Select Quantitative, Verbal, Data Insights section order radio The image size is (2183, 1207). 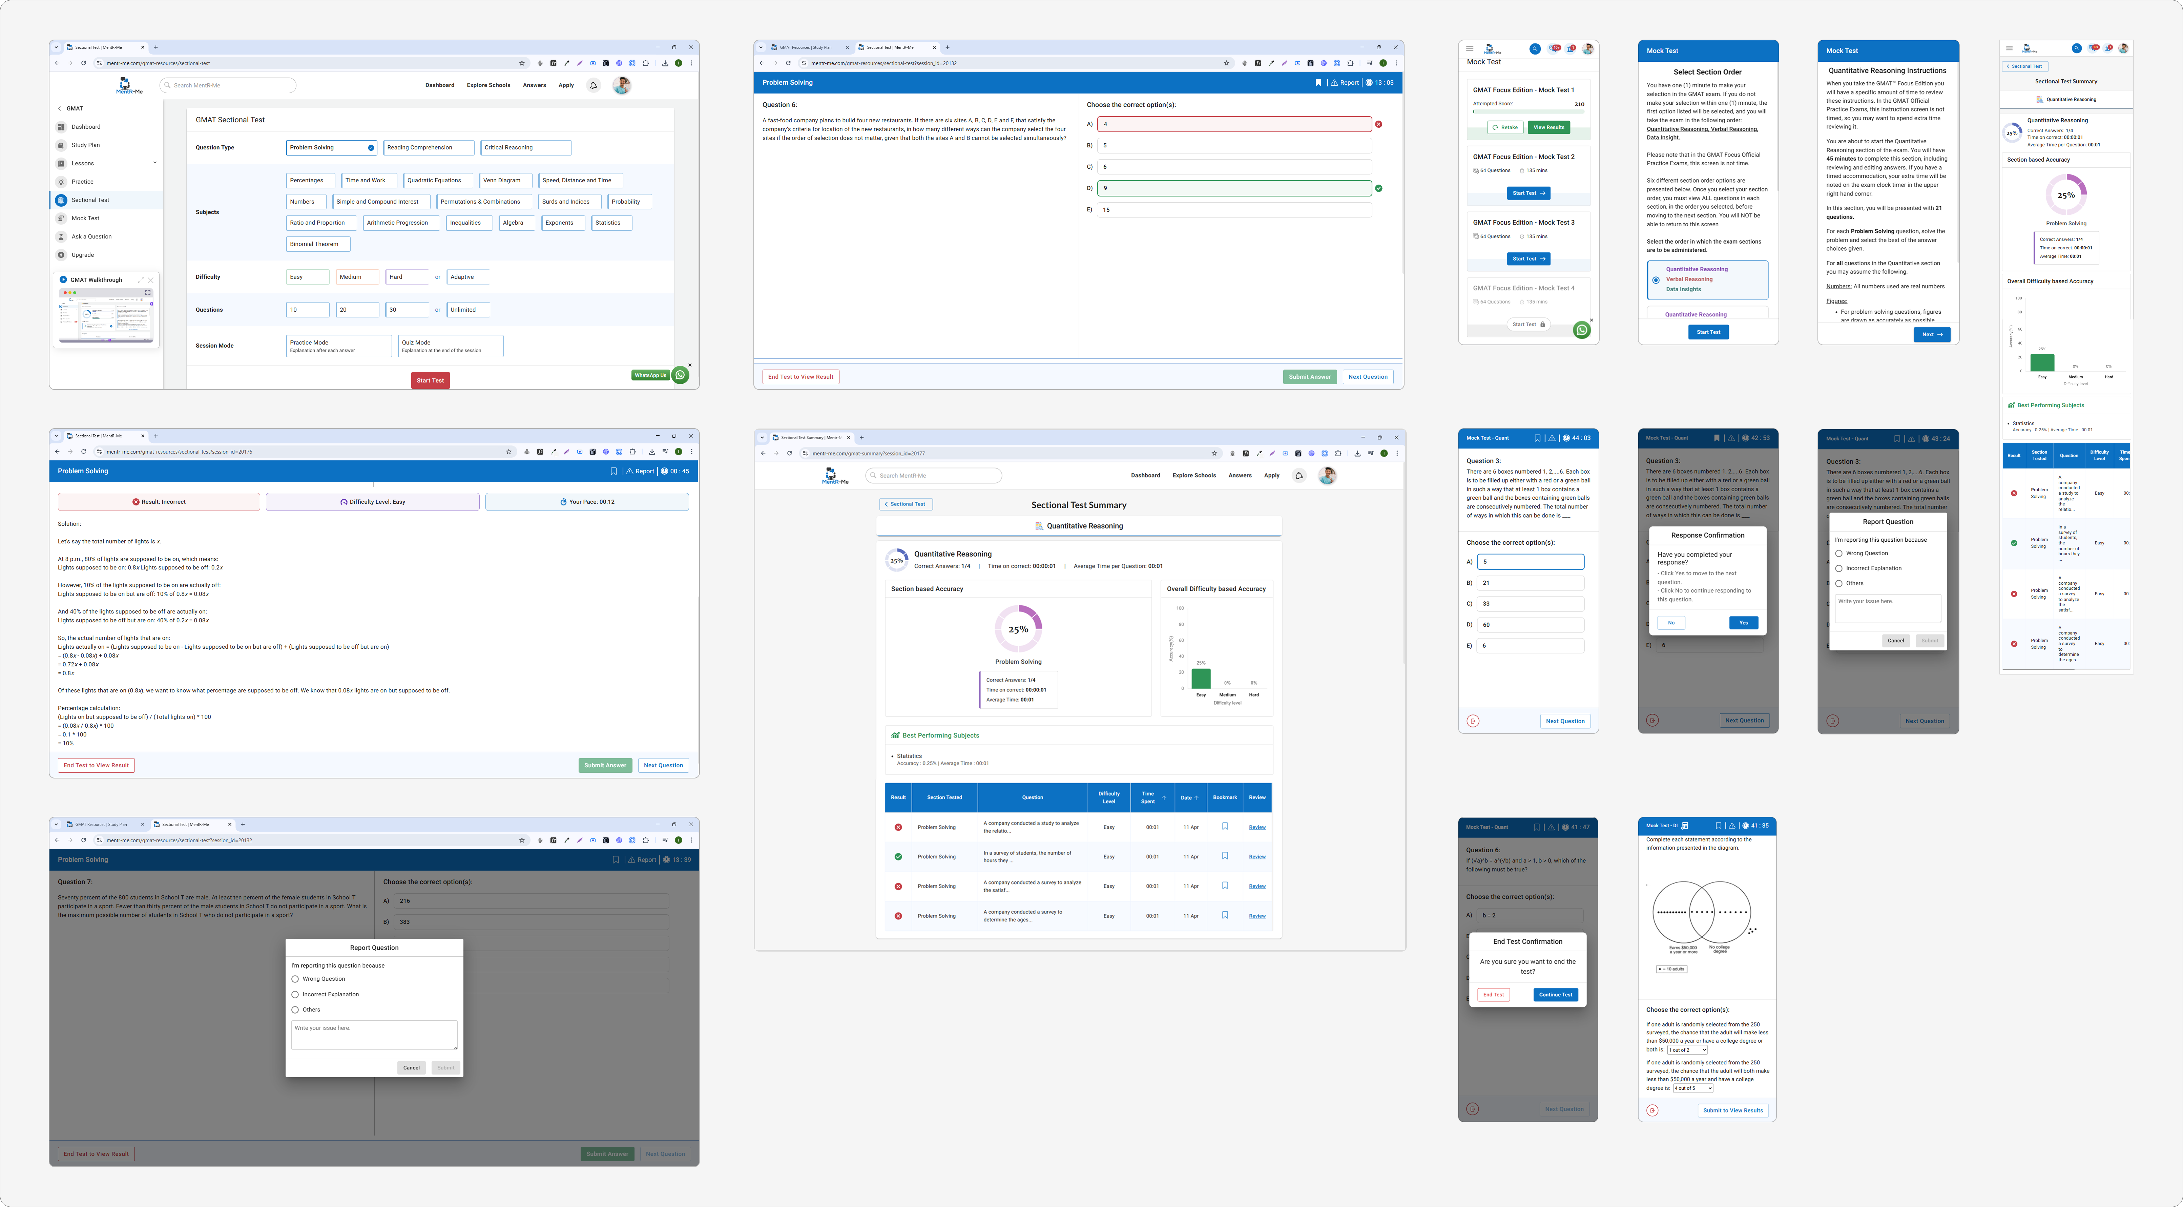coord(1656,280)
